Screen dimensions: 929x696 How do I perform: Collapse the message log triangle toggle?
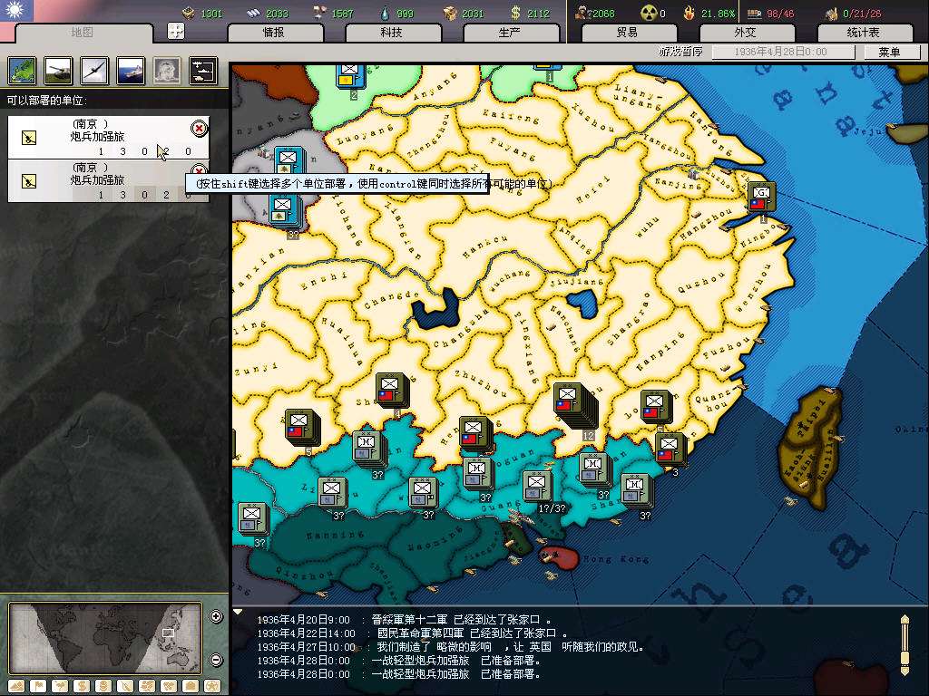[238, 612]
